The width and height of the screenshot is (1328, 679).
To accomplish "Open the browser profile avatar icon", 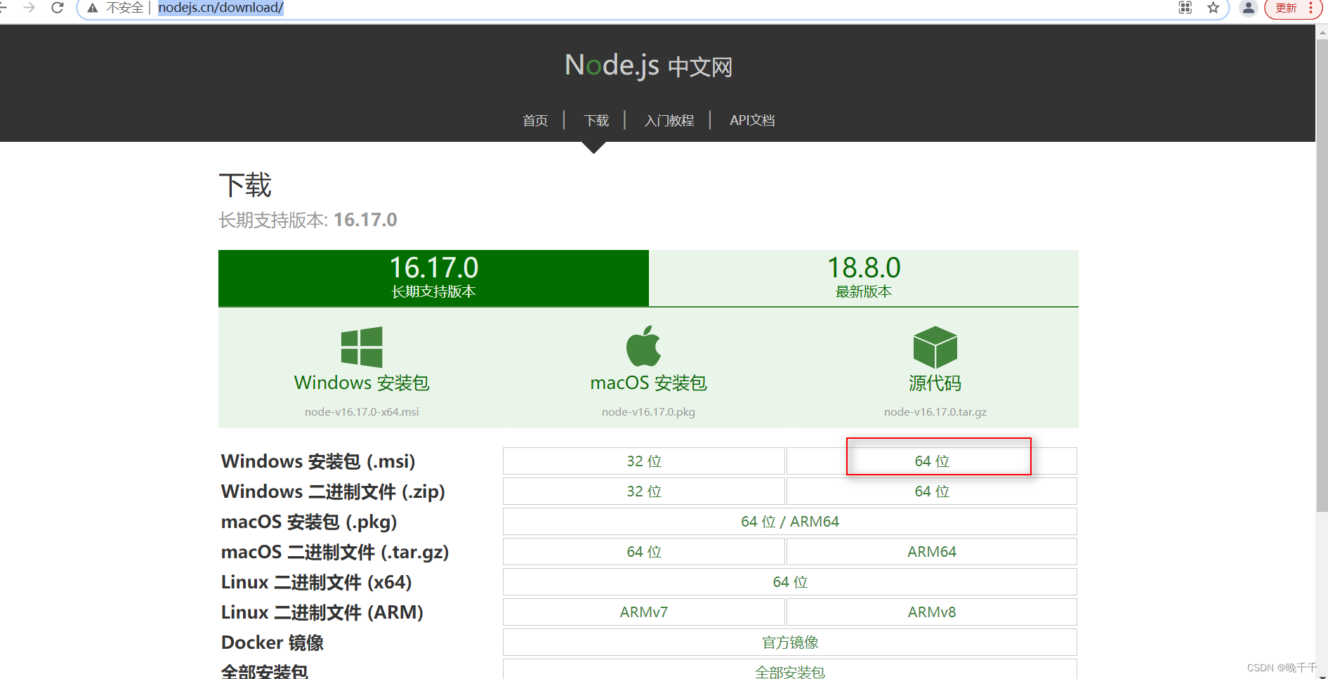I will pos(1248,8).
